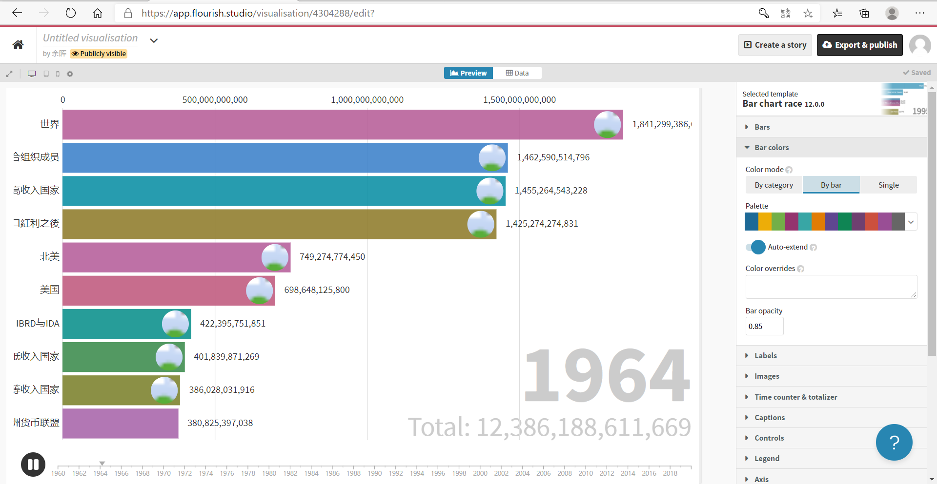Click the Color overrides text area
The width and height of the screenshot is (937, 484).
[831, 287]
